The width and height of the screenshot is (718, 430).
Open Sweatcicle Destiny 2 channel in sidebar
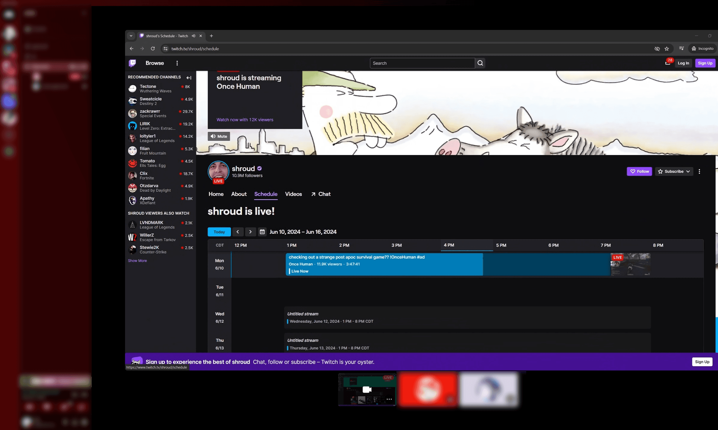coord(161,101)
